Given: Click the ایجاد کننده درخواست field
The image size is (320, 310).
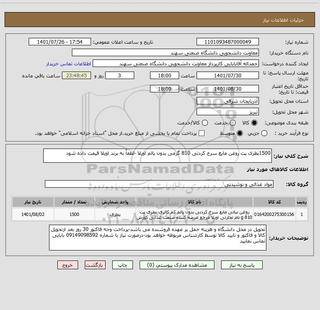Looking at the screenshot, I should point(176,64).
